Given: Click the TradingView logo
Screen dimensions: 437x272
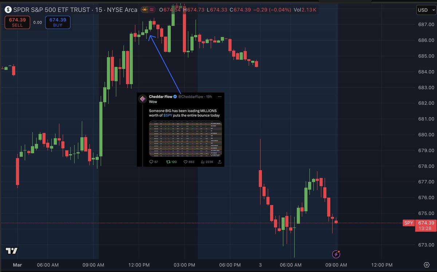Looking at the screenshot, I should coord(12,251).
